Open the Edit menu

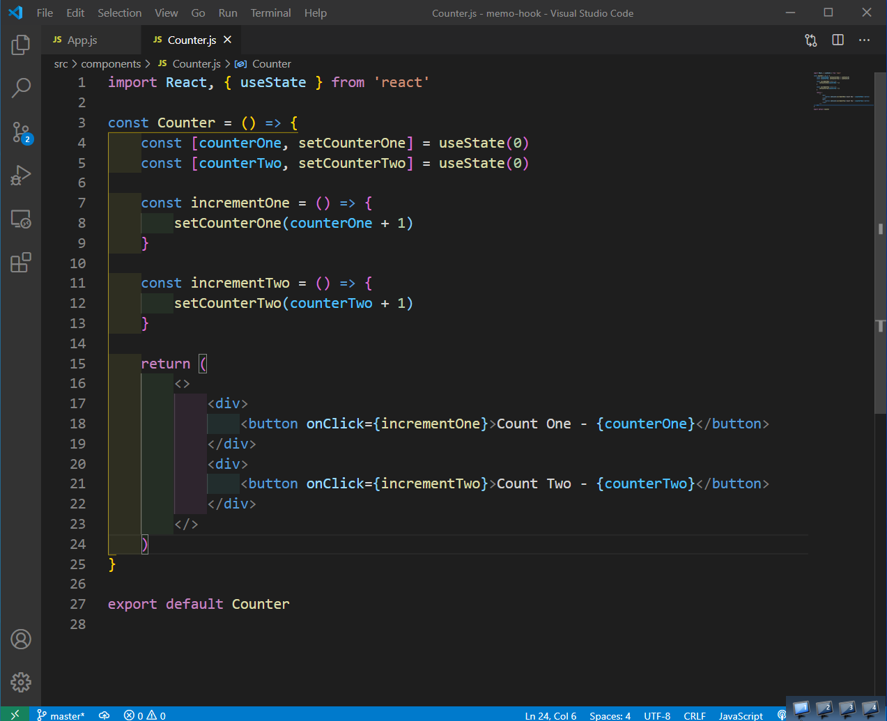[75, 13]
